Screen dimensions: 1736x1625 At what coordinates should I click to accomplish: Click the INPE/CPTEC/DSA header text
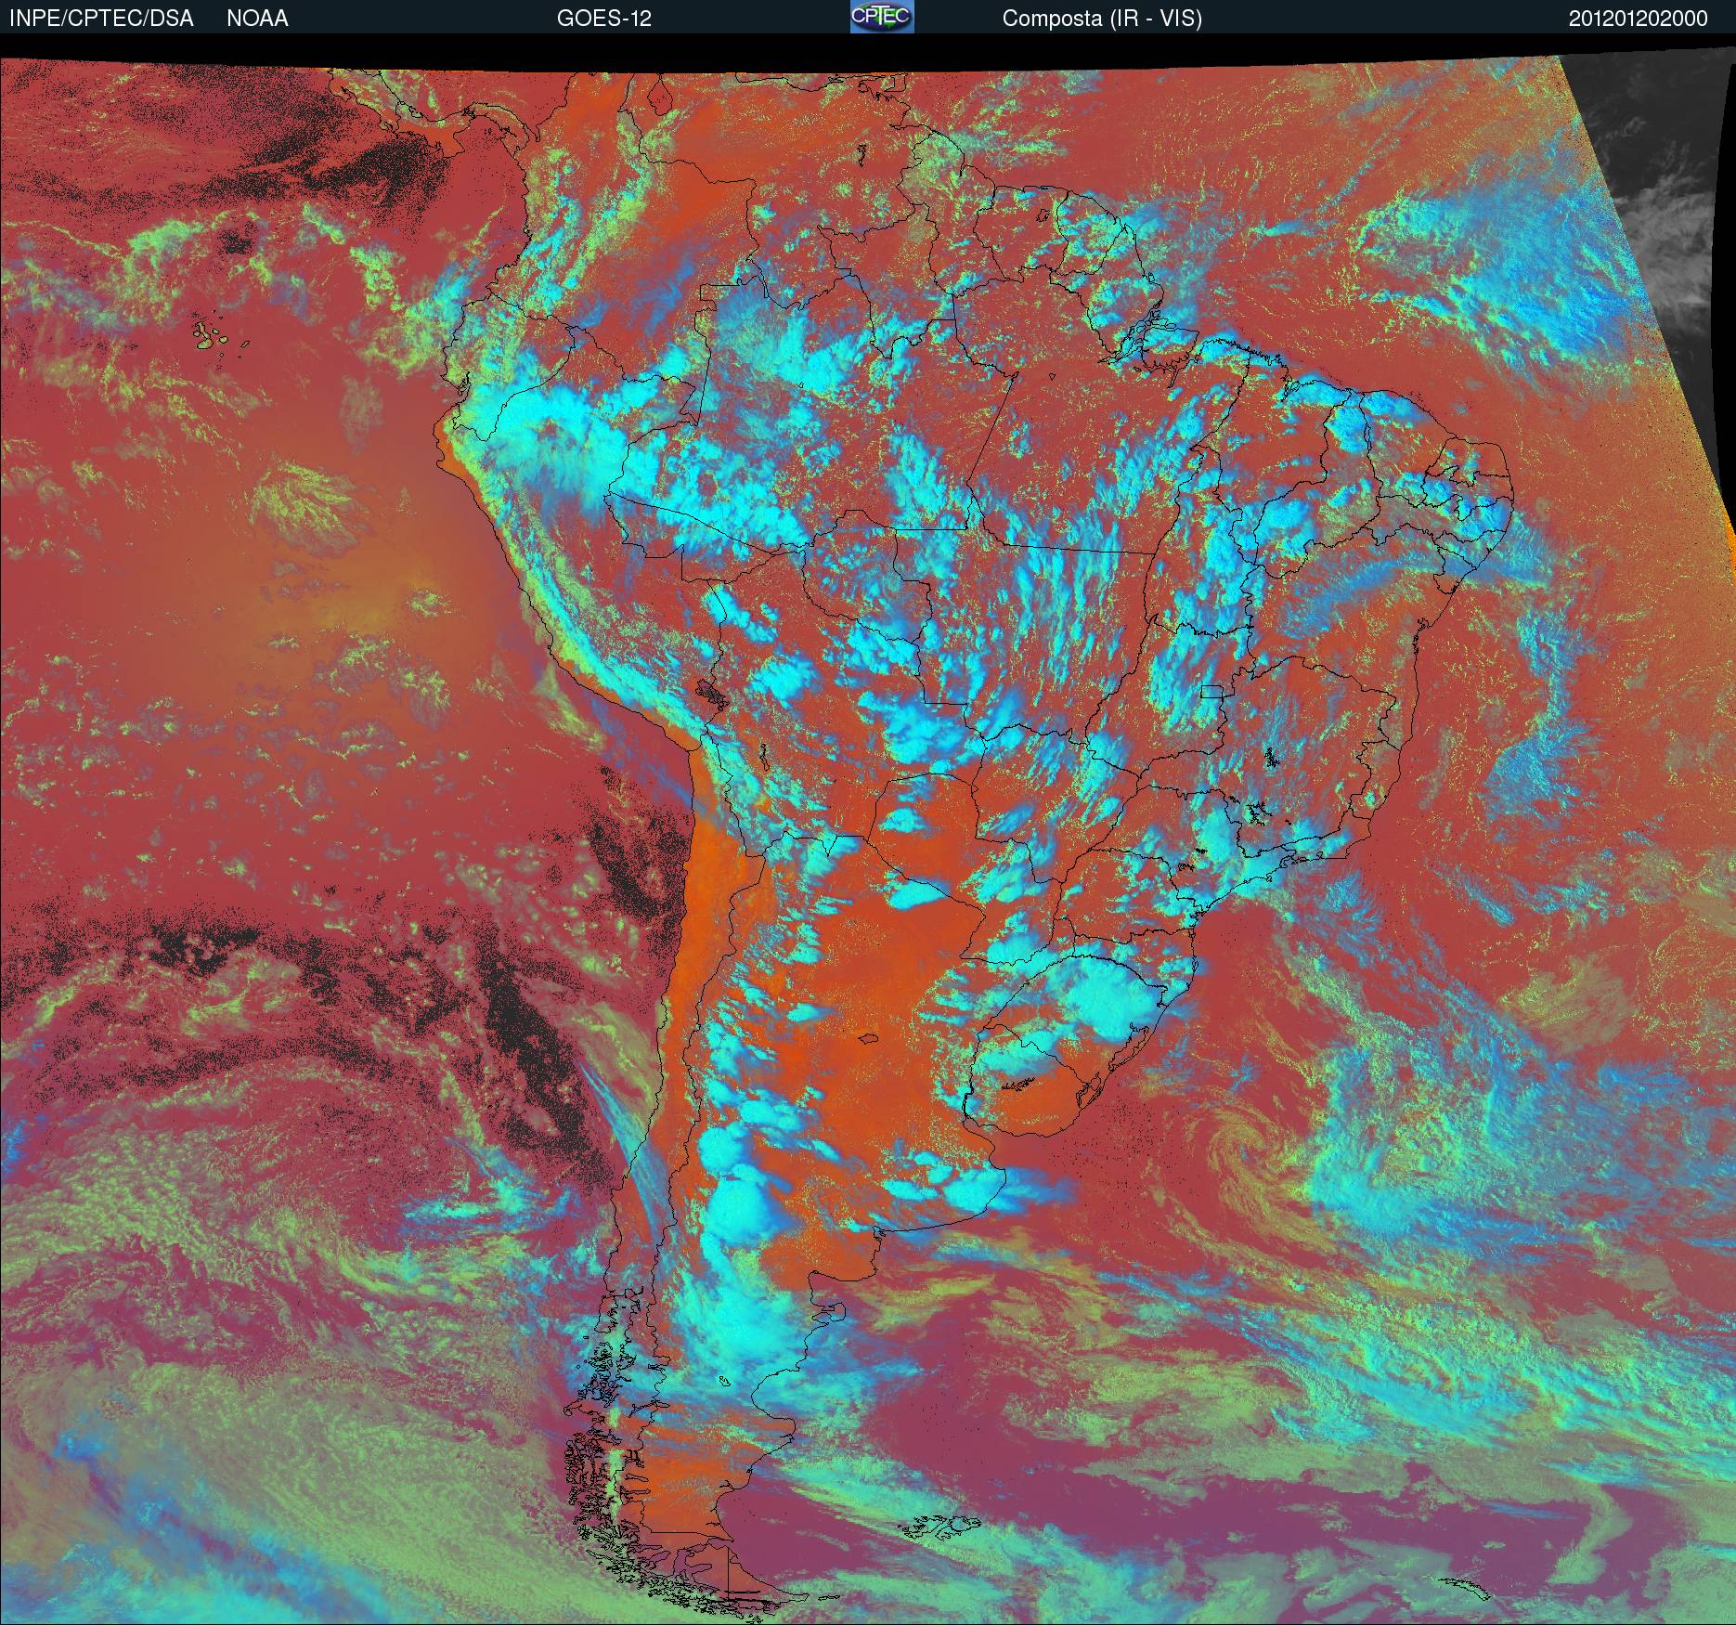tap(101, 19)
